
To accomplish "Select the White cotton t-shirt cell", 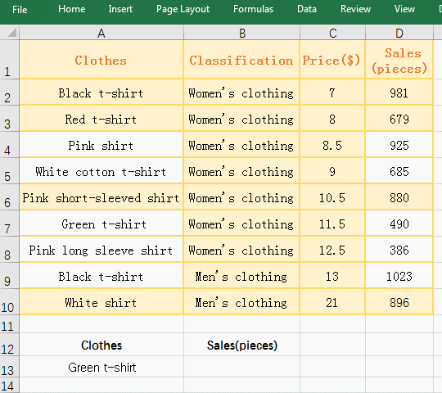I will tap(101, 171).
